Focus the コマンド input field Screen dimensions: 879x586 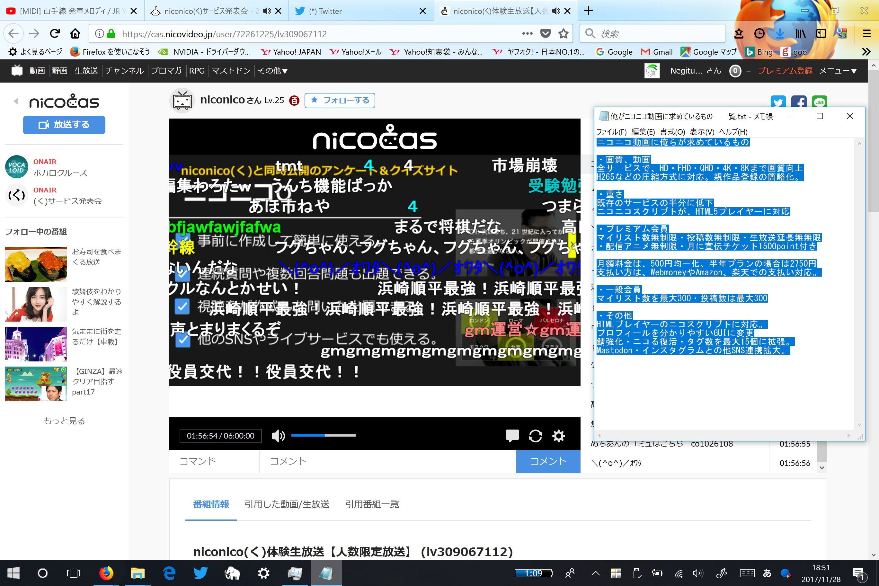pos(214,461)
